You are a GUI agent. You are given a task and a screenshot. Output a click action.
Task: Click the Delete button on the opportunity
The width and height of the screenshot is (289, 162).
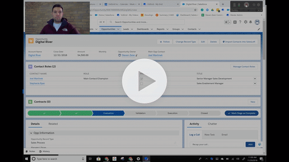[x=214, y=42]
